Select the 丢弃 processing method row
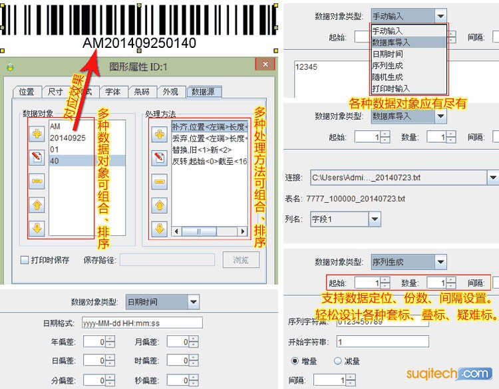 coord(210,138)
